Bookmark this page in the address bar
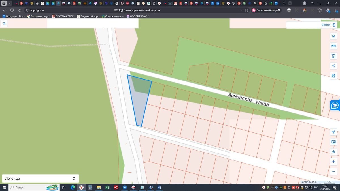 [247, 10]
